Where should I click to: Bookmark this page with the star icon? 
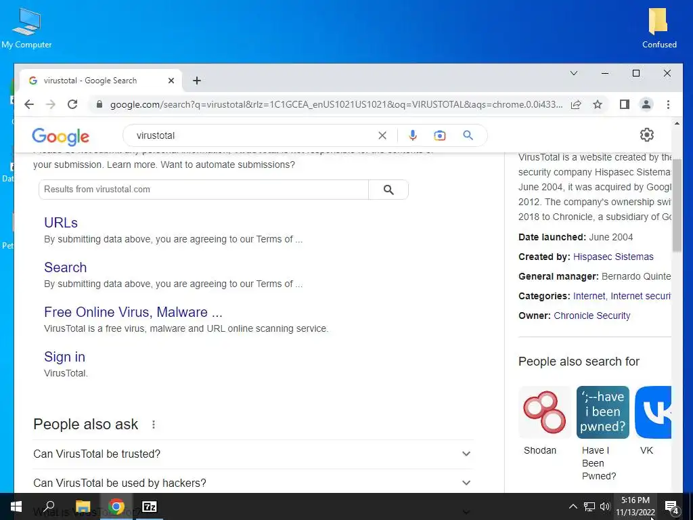(598, 104)
